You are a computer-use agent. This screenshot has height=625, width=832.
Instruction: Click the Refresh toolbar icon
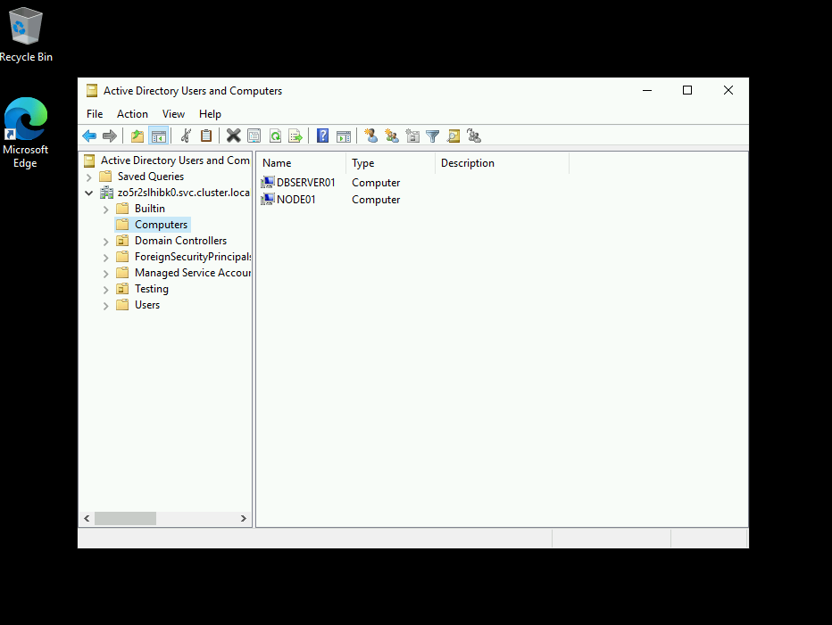275,136
